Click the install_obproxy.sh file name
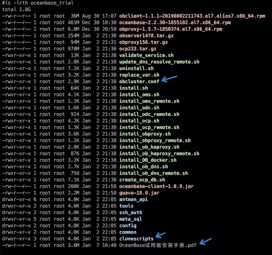Viewport: 272px width, 255px height. [x=145, y=134]
